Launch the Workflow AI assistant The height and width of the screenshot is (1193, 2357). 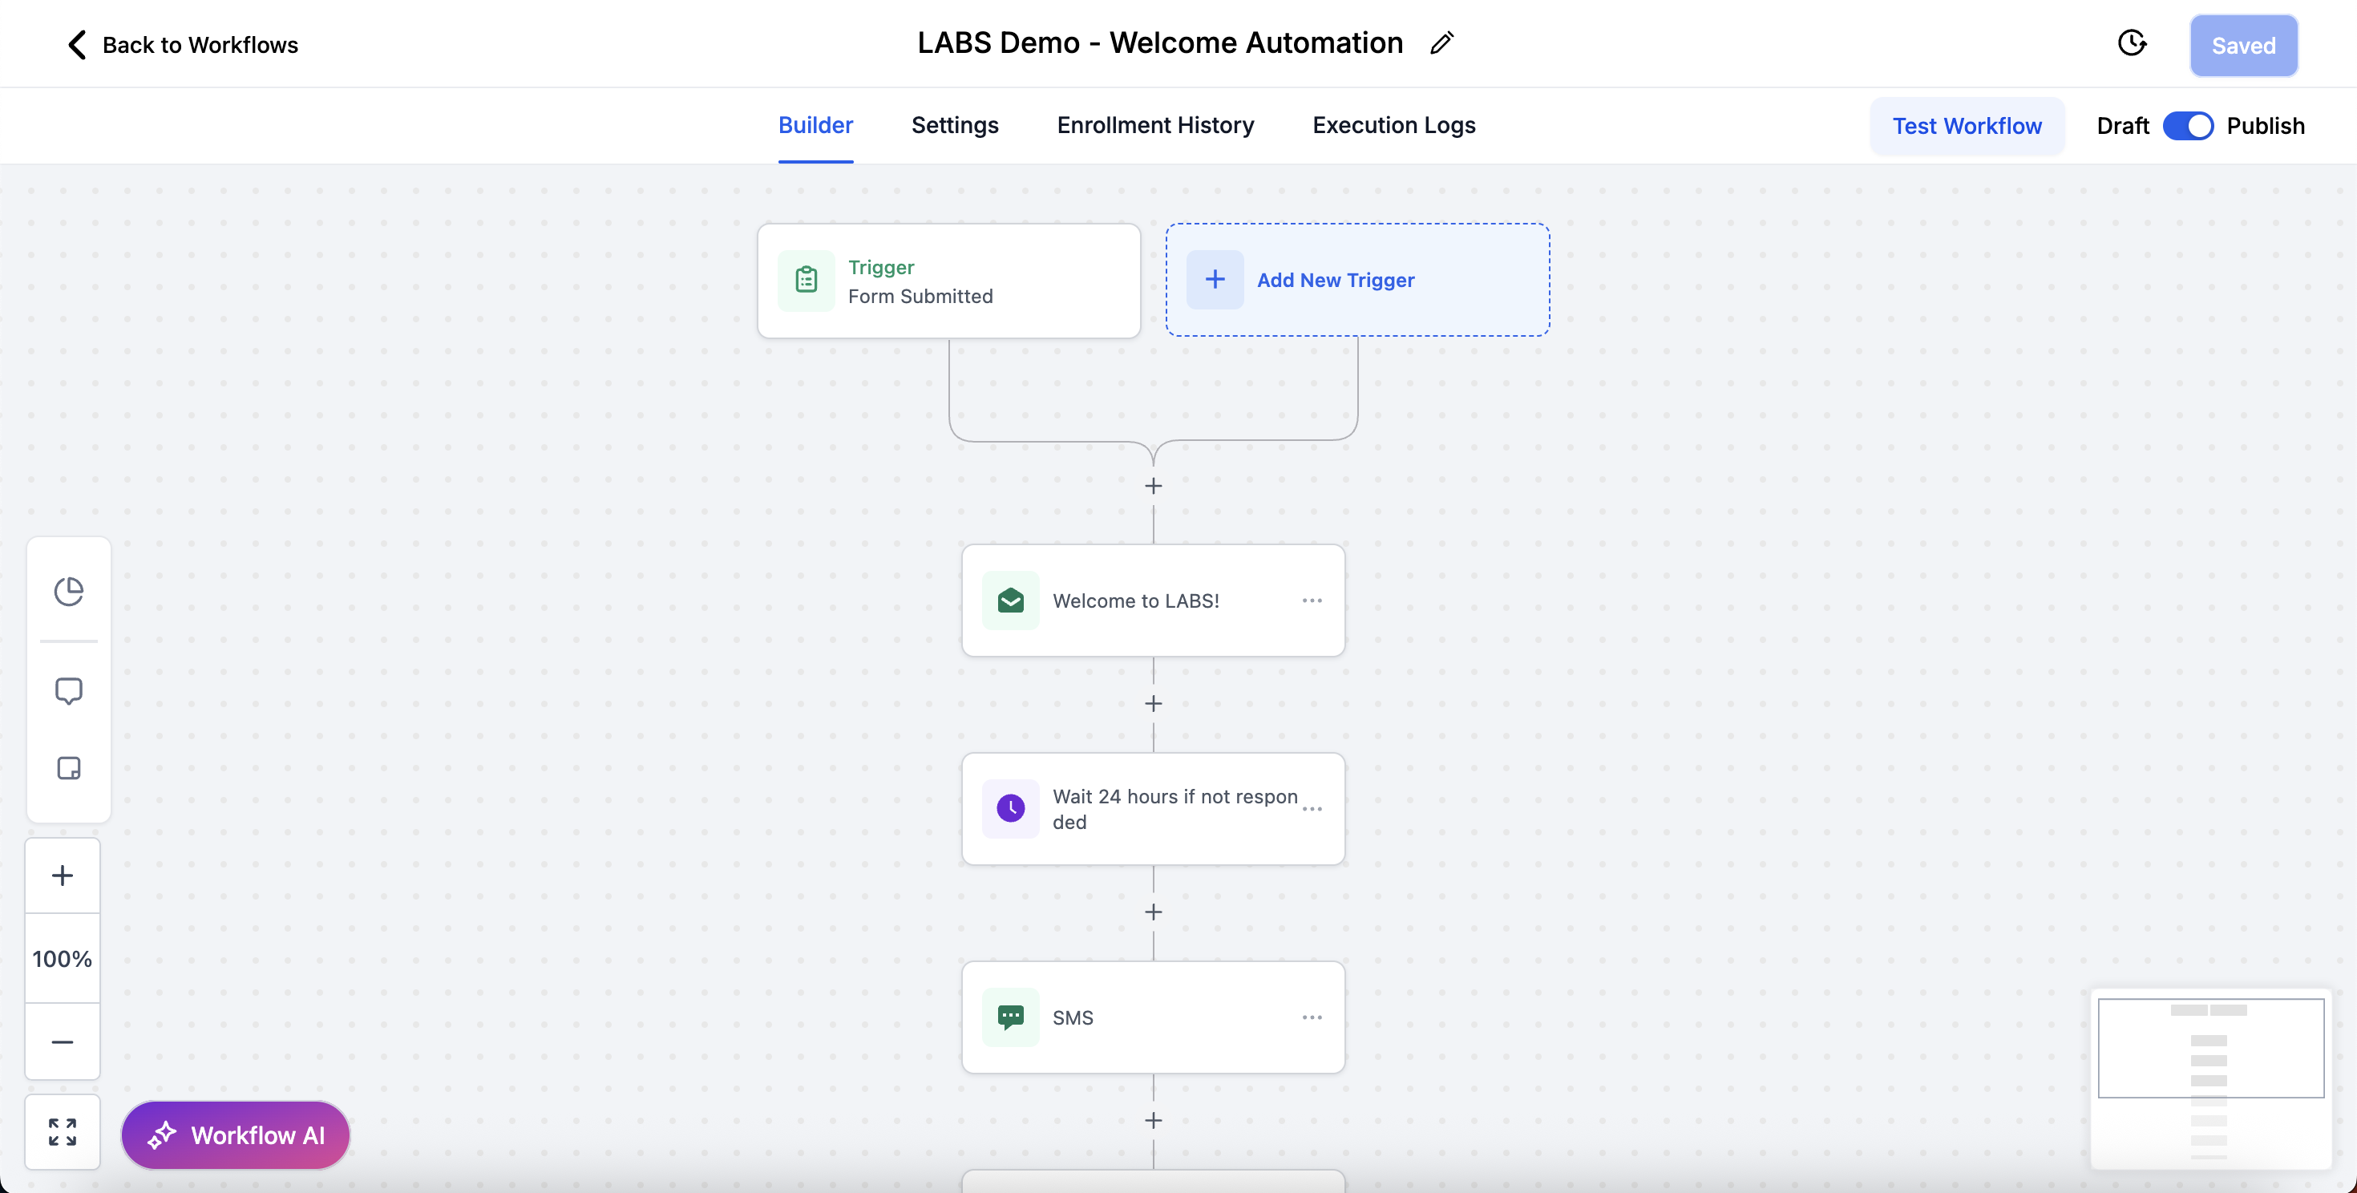pos(236,1135)
